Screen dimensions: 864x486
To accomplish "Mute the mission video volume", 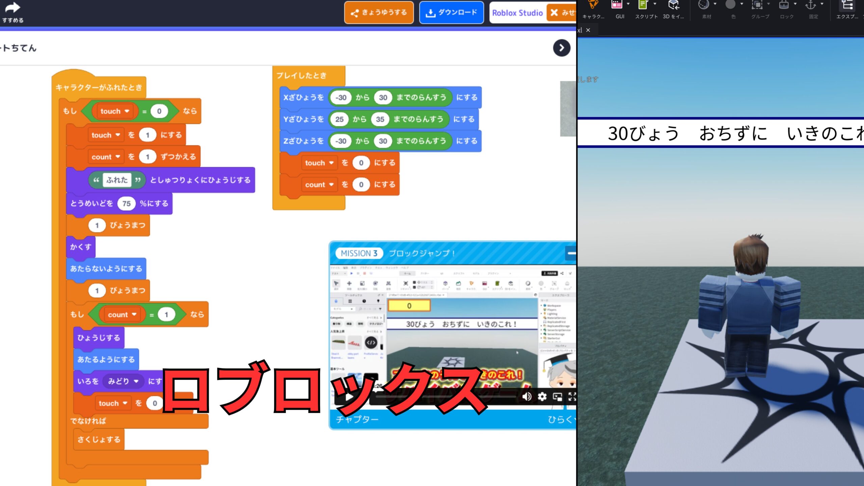I will coord(526,397).
